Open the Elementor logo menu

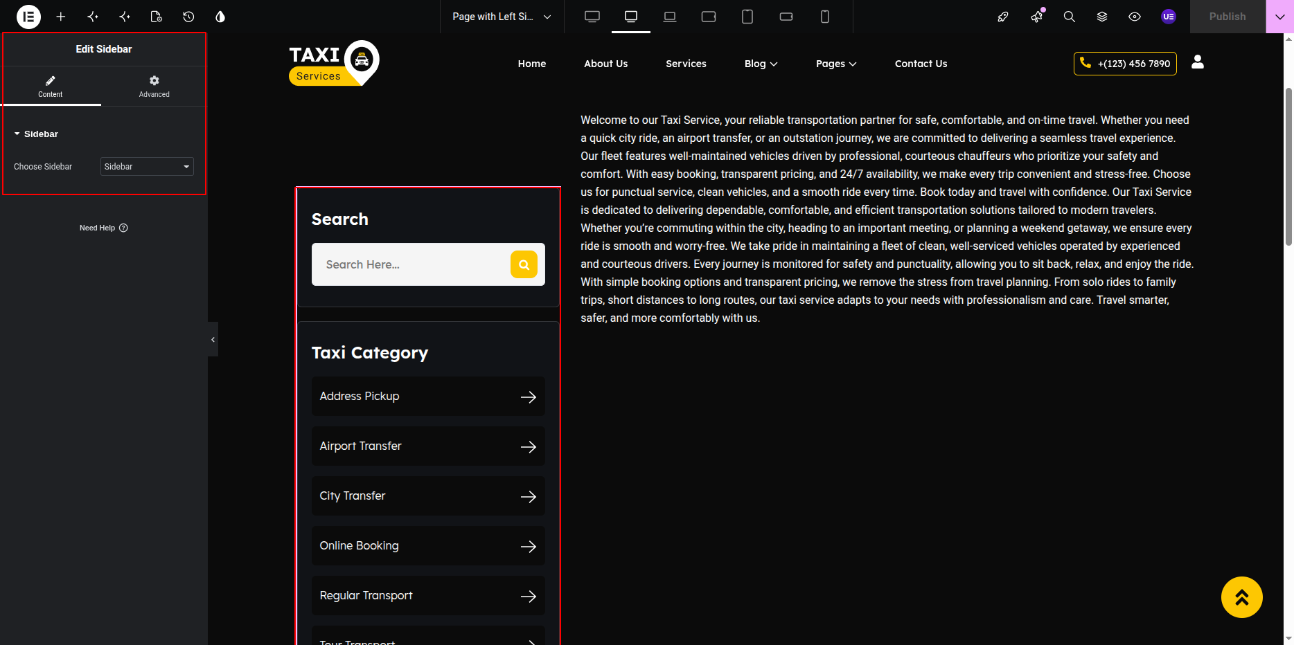pos(28,17)
